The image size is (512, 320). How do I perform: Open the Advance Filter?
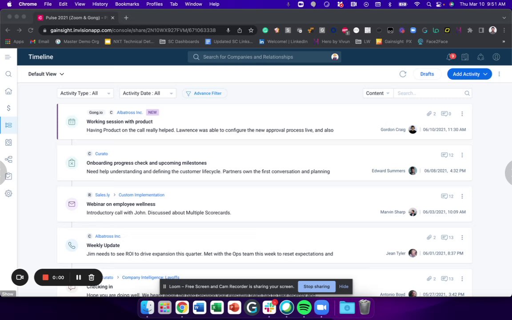tap(204, 93)
